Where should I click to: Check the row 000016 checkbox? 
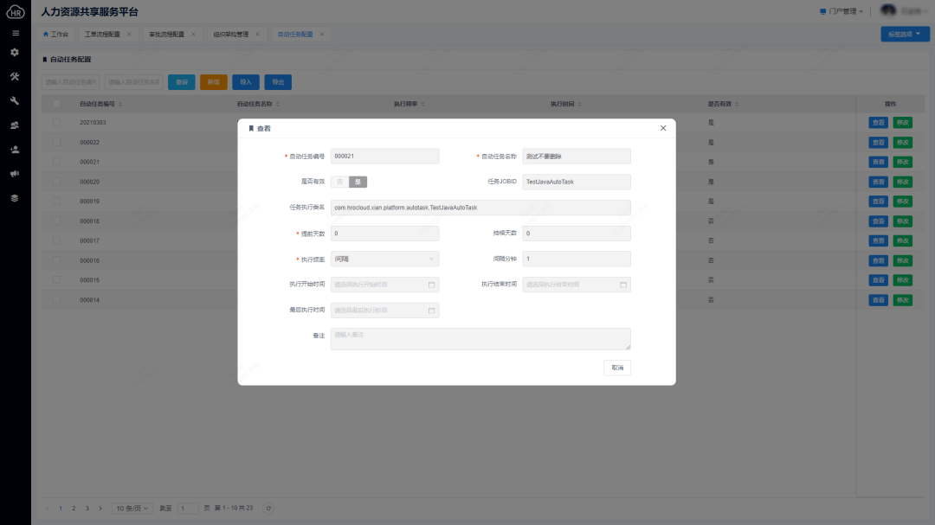[x=56, y=260]
